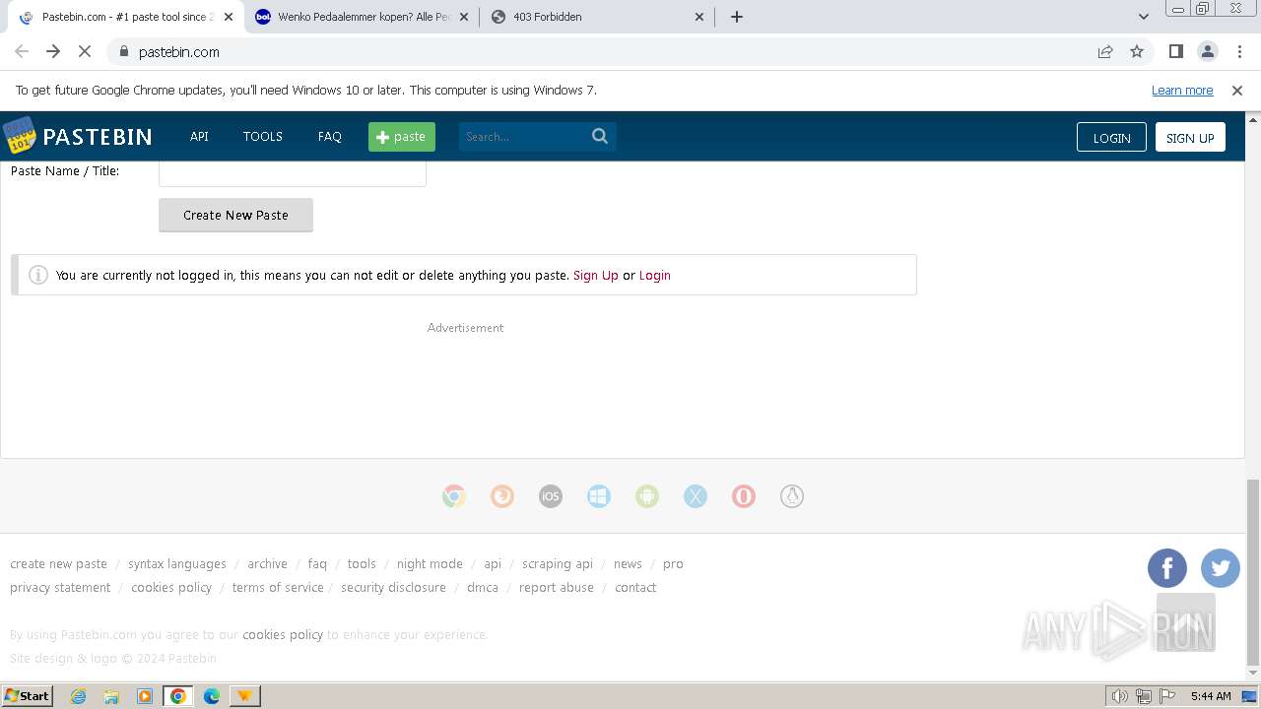Open the Firefox add-on icon in footer
Screen dimensions: 1261x709
coord(502,496)
